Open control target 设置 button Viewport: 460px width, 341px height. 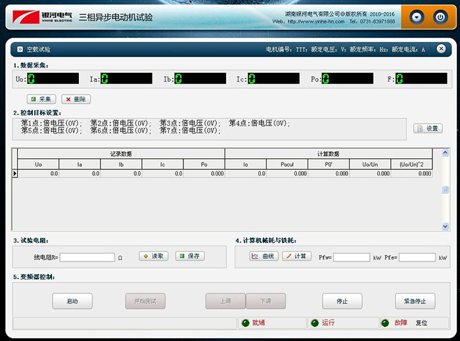tap(428, 128)
